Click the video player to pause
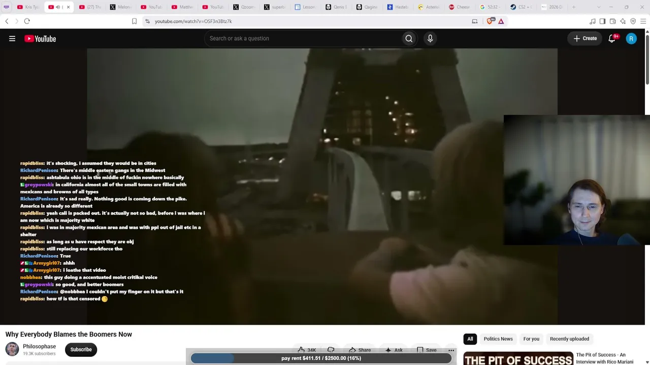The image size is (650, 365). 322,187
